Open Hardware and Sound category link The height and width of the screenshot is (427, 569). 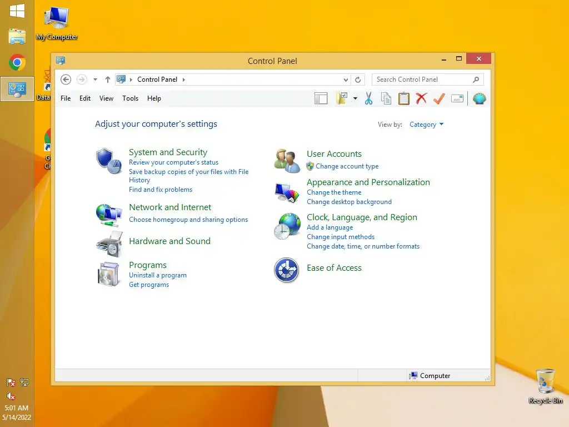click(x=170, y=241)
